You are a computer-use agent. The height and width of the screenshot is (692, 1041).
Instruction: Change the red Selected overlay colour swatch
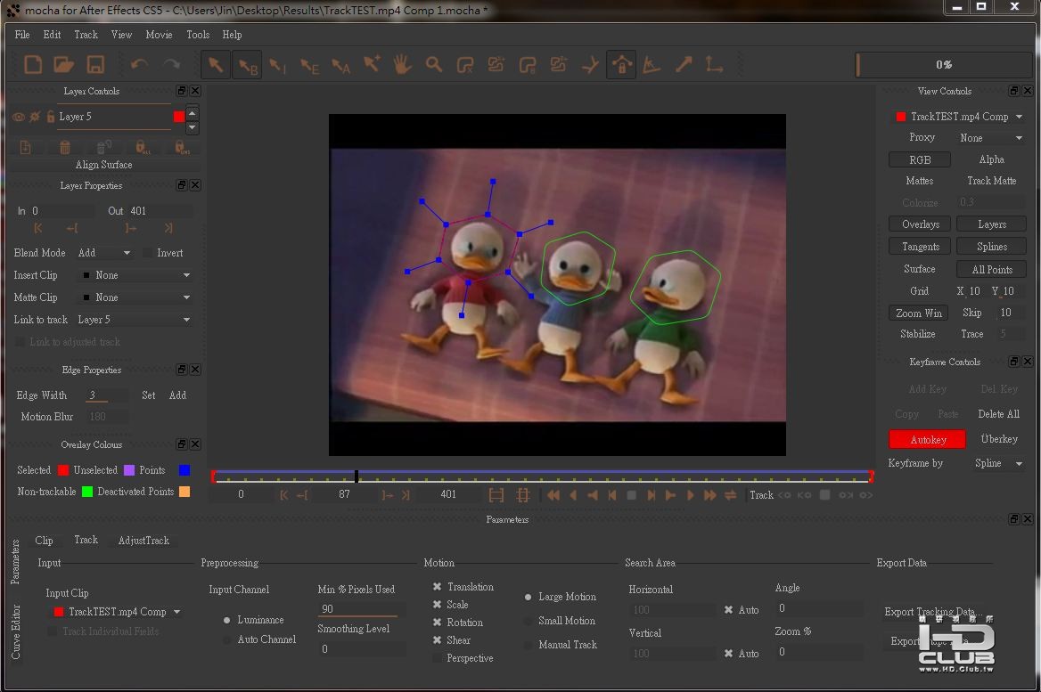pos(63,470)
